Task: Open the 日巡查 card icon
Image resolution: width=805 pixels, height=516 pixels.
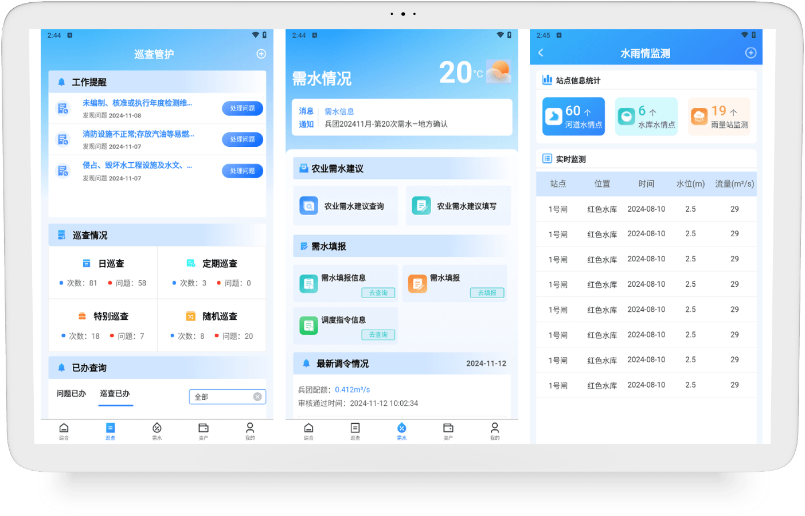Action: pos(87,263)
